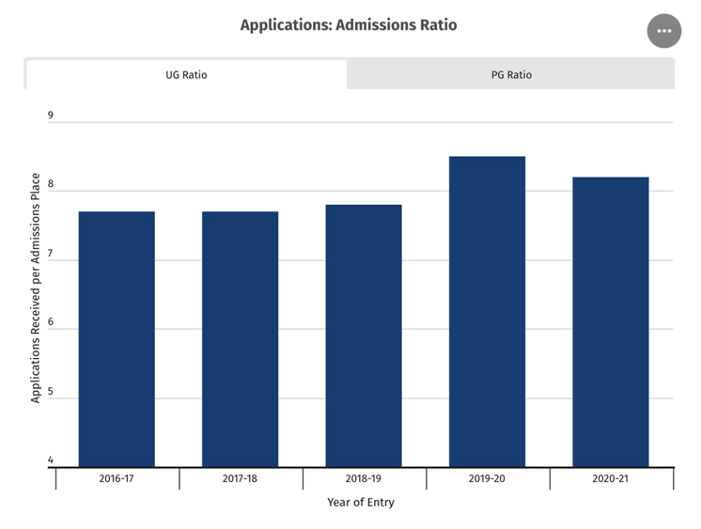Click the y-axis value 6
The width and height of the screenshot is (701, 529).
[50, 323]
